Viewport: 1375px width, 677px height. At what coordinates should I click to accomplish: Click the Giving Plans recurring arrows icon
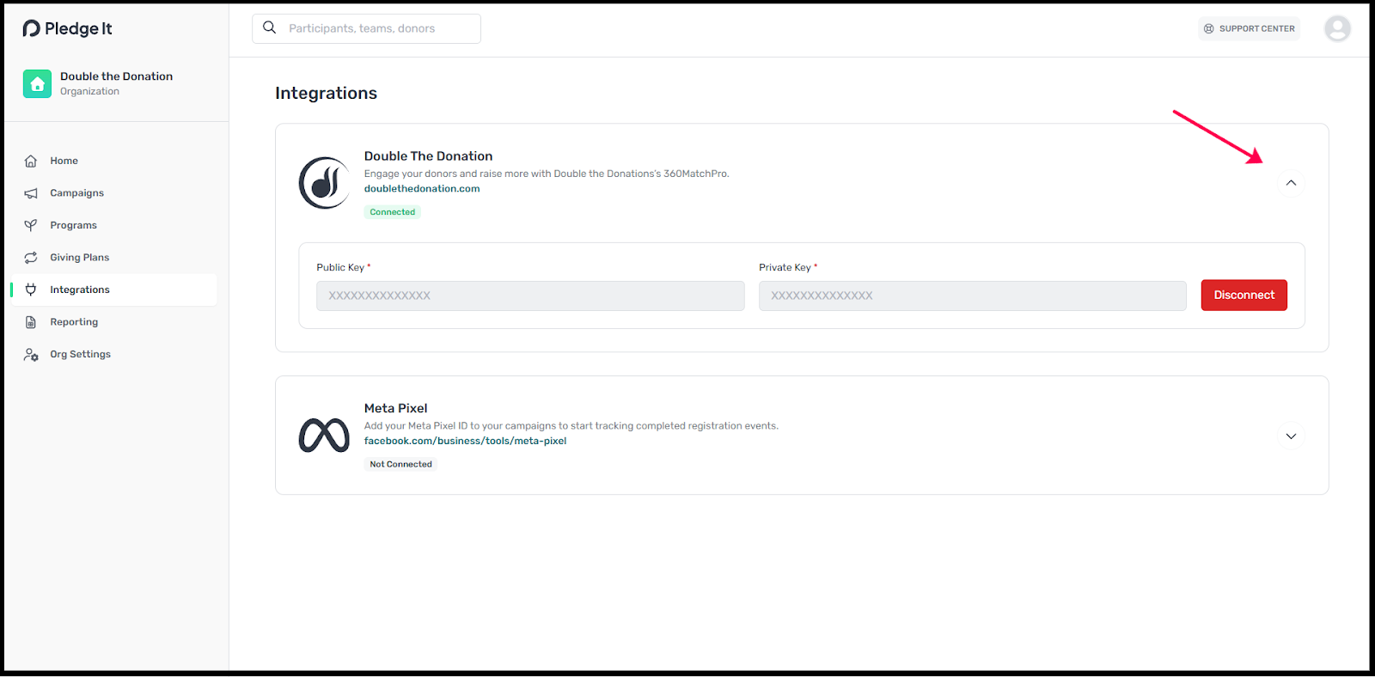coord(31,258)
